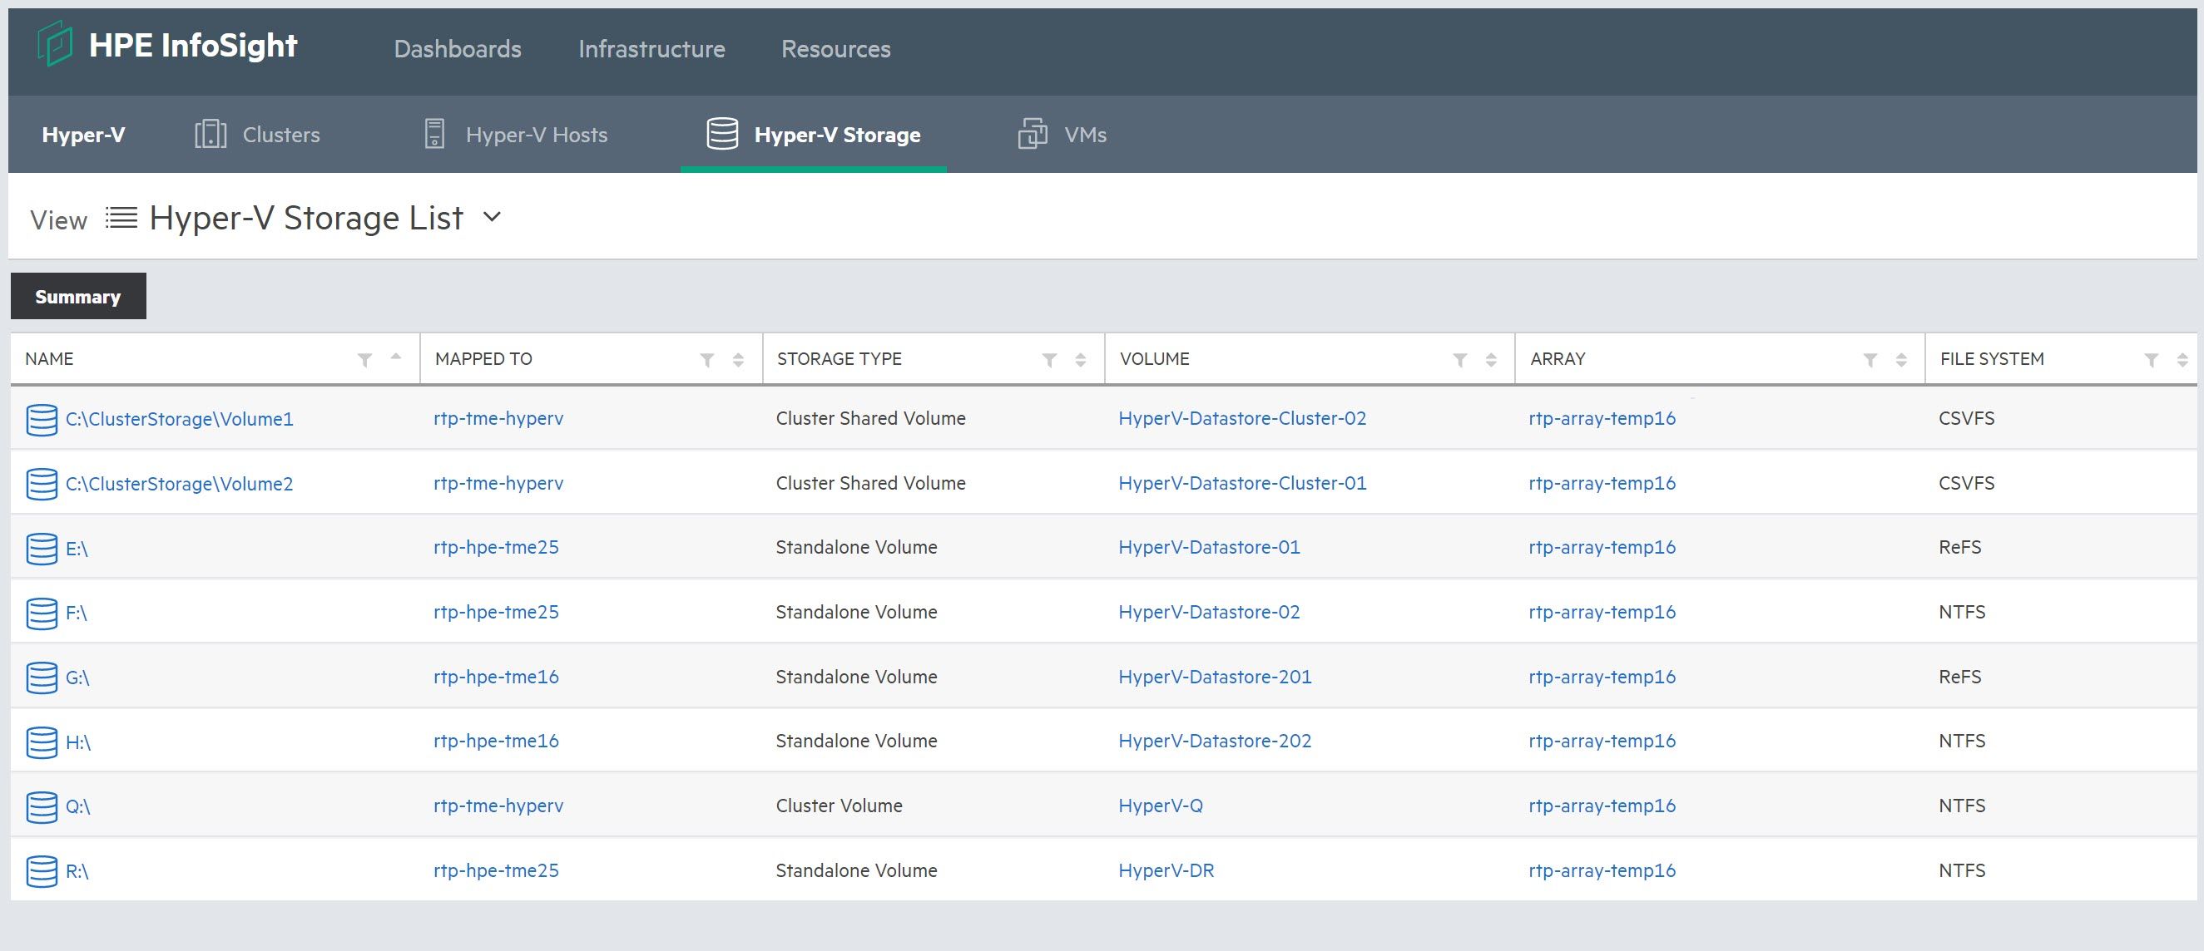Open rtp-hpe-tme25 link in the F:\ row
The image size is (2204, 951).
pos(496,612)
